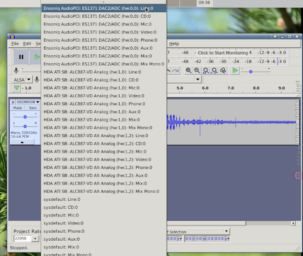Solo the DSCN0008 track
The height and width of the screenshot is (256, 303).
point(33,108)
